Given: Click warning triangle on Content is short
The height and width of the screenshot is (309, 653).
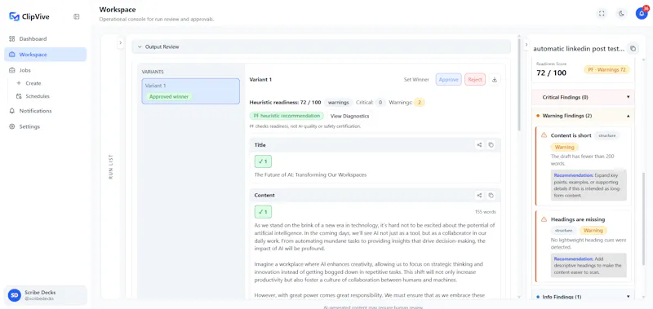Looking at the screenshot, I should [544, 135].
